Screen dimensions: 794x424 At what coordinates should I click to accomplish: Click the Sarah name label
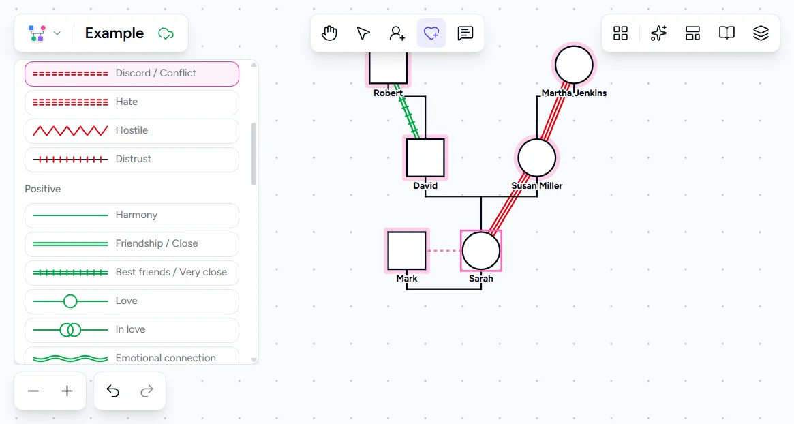click(x=481, y=279)
